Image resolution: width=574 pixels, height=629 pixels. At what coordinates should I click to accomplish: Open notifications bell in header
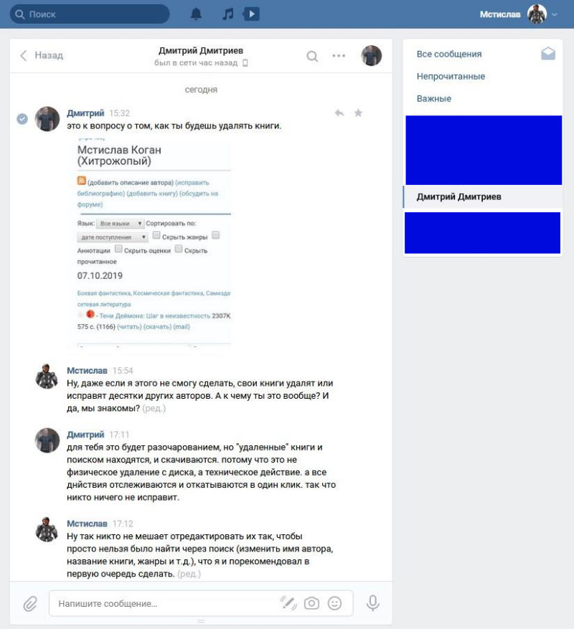pos(196,14)
